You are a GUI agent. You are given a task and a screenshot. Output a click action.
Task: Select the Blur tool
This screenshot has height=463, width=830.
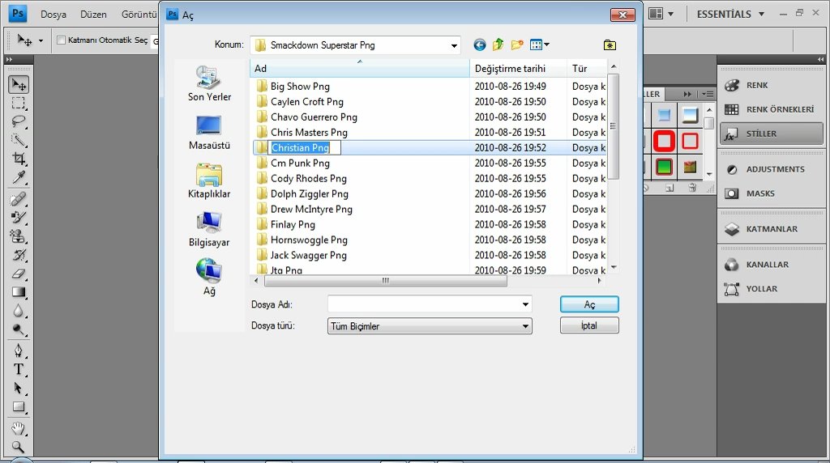(19, 311)
